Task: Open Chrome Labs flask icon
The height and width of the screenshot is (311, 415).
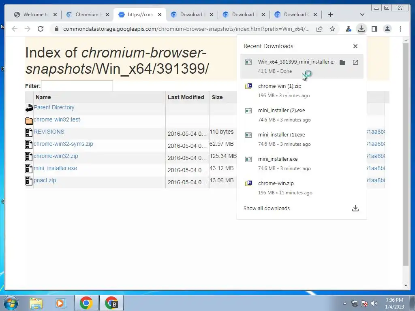Action: (348, 29)
